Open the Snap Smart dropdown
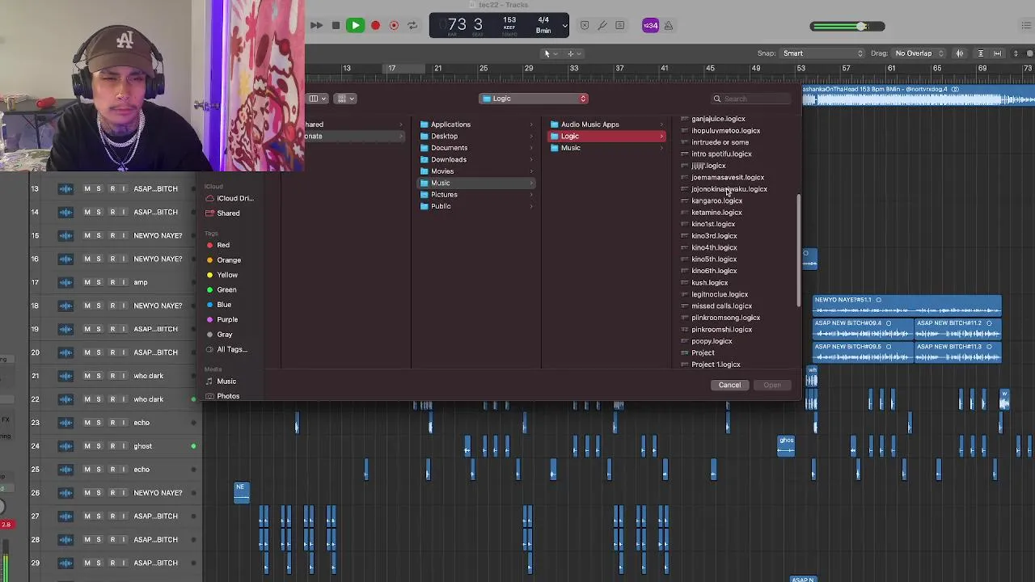This screenshot has height=582, width=1035. 822,53
